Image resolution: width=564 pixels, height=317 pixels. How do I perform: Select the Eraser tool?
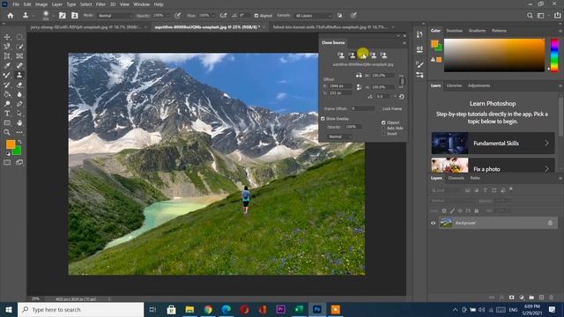click(x=19, y=85)
